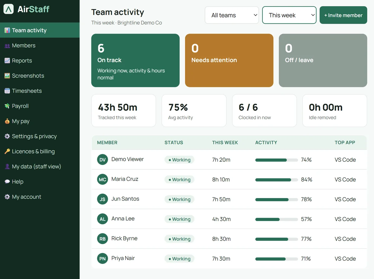Image resolution: width=374 pixels, height=279 pixels.
Task: Click Maria Cruz's 84% activity bar
Action: tap(276, 180)
